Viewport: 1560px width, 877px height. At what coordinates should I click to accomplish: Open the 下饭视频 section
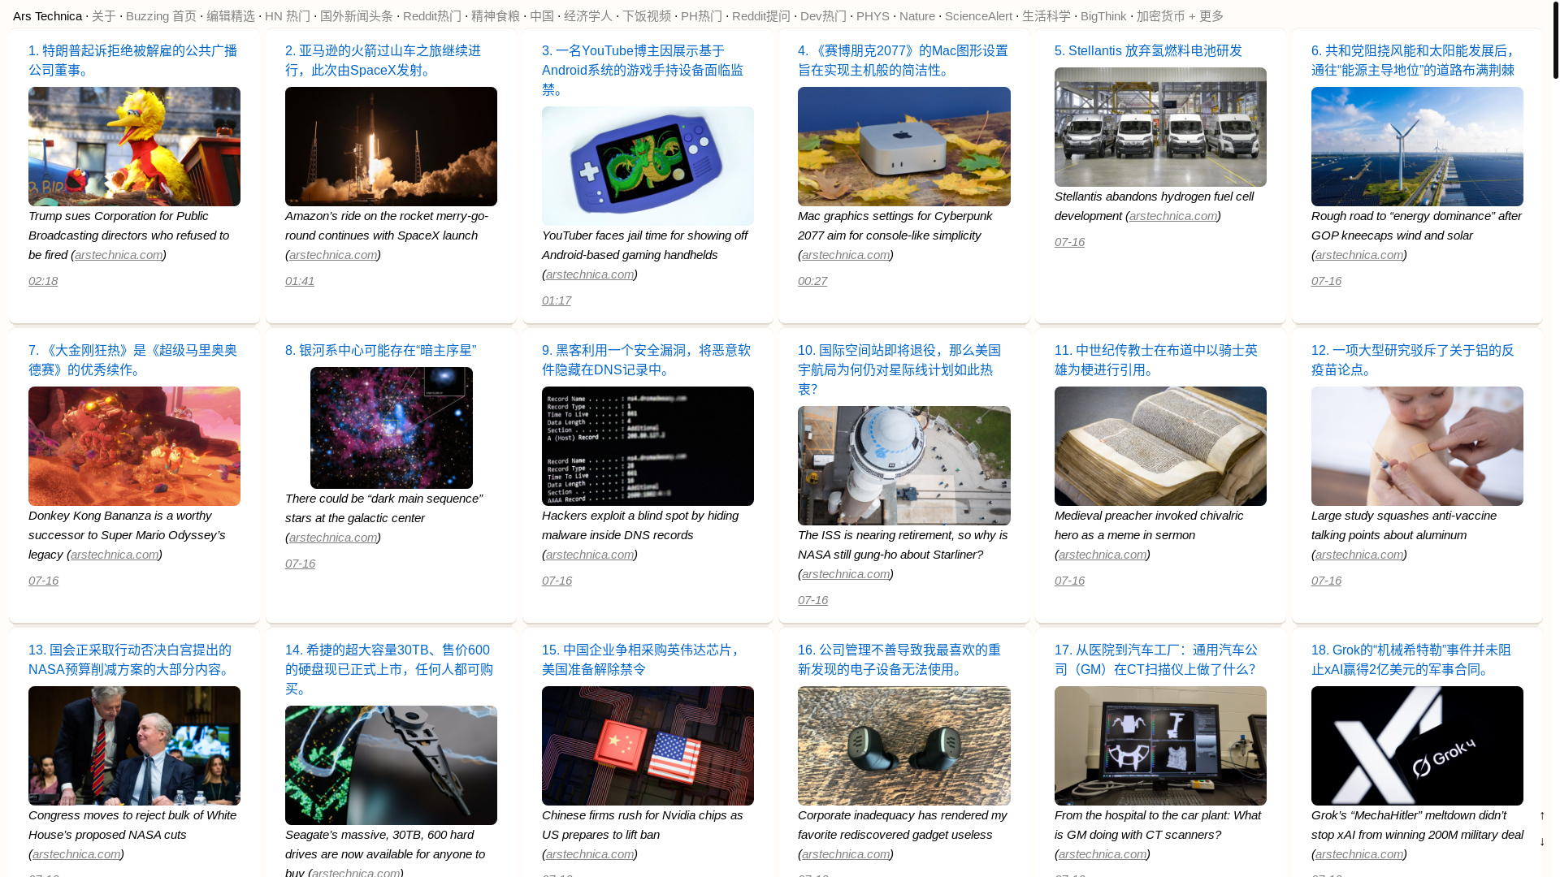tap(647, 15)
